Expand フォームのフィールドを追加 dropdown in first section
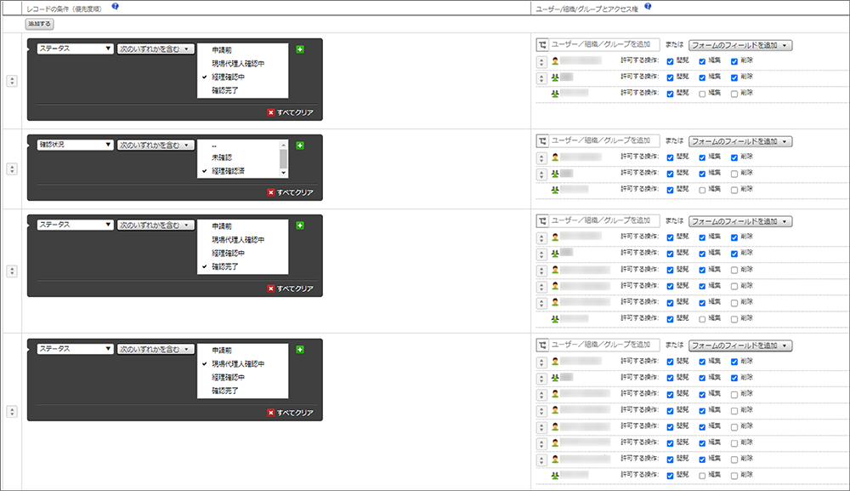Image resolution: width=850 pixels, height=491 pixels. (740, 45)
